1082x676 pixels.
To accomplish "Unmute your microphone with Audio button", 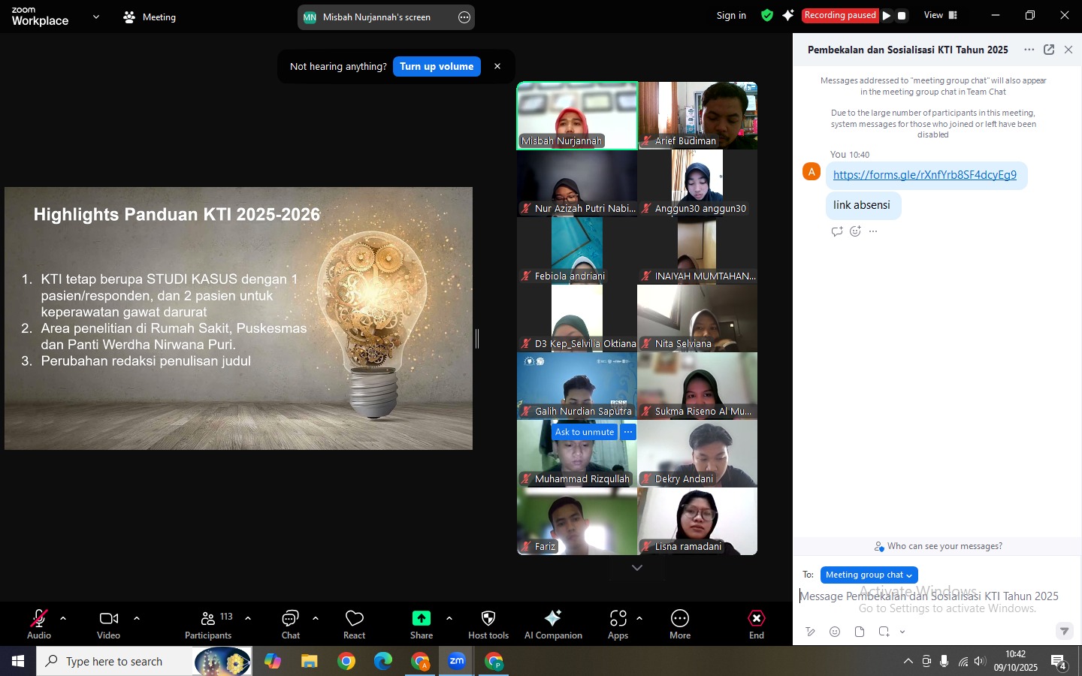I will click(x=39, y=624).
